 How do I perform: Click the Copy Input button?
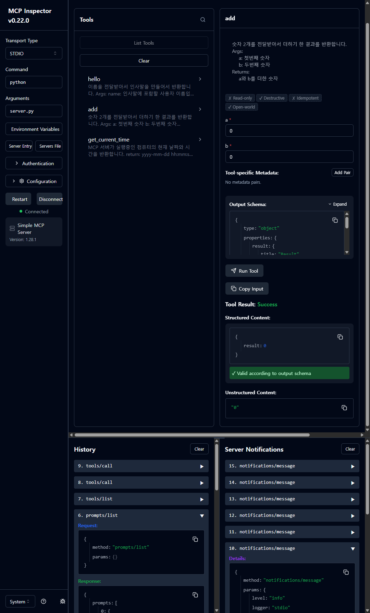[247, 288]
